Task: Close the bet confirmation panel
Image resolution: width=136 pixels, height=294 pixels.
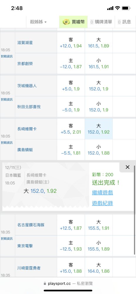Action: pyautogui.click(x=127, y=167)
